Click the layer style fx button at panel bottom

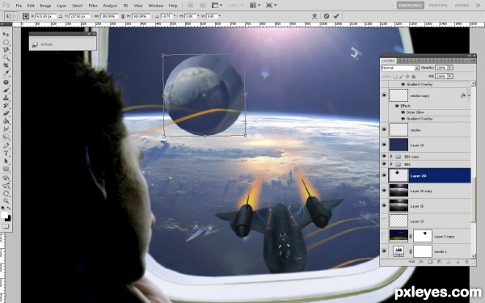[421, 262]
